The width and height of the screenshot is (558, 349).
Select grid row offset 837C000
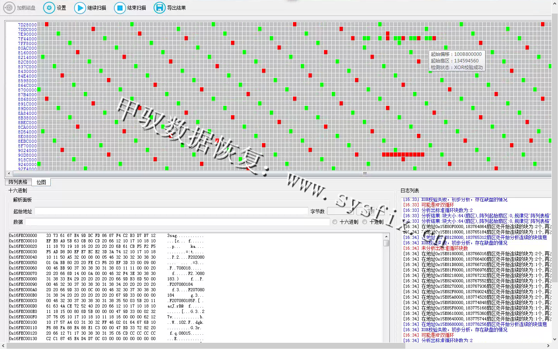point(27,67)
